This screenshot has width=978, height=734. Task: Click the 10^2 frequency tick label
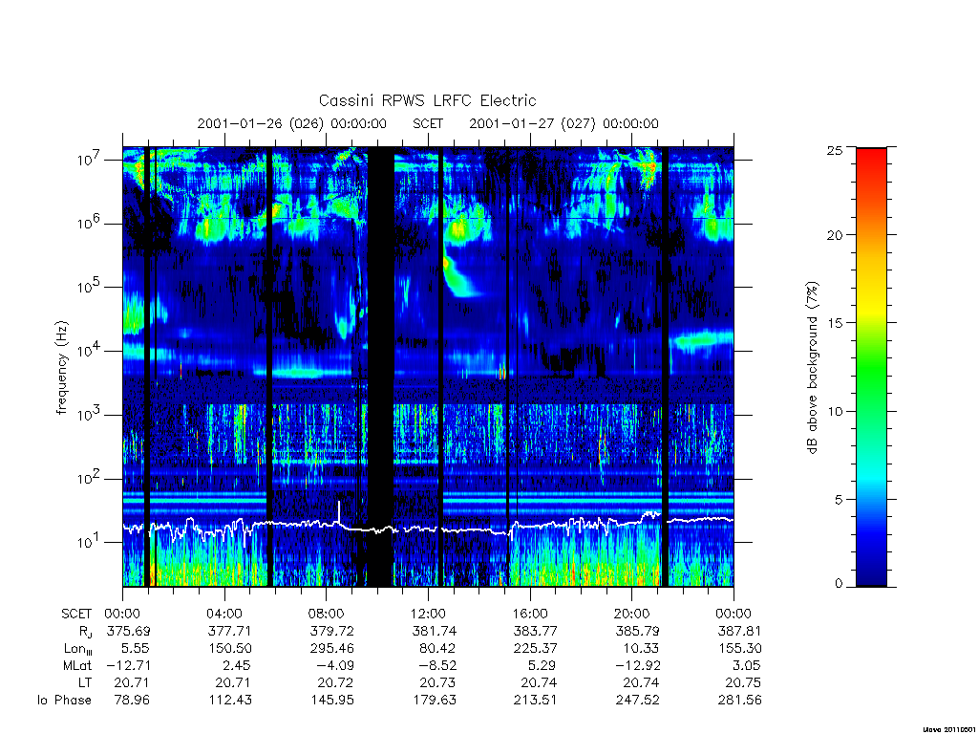tap(91, 479)
